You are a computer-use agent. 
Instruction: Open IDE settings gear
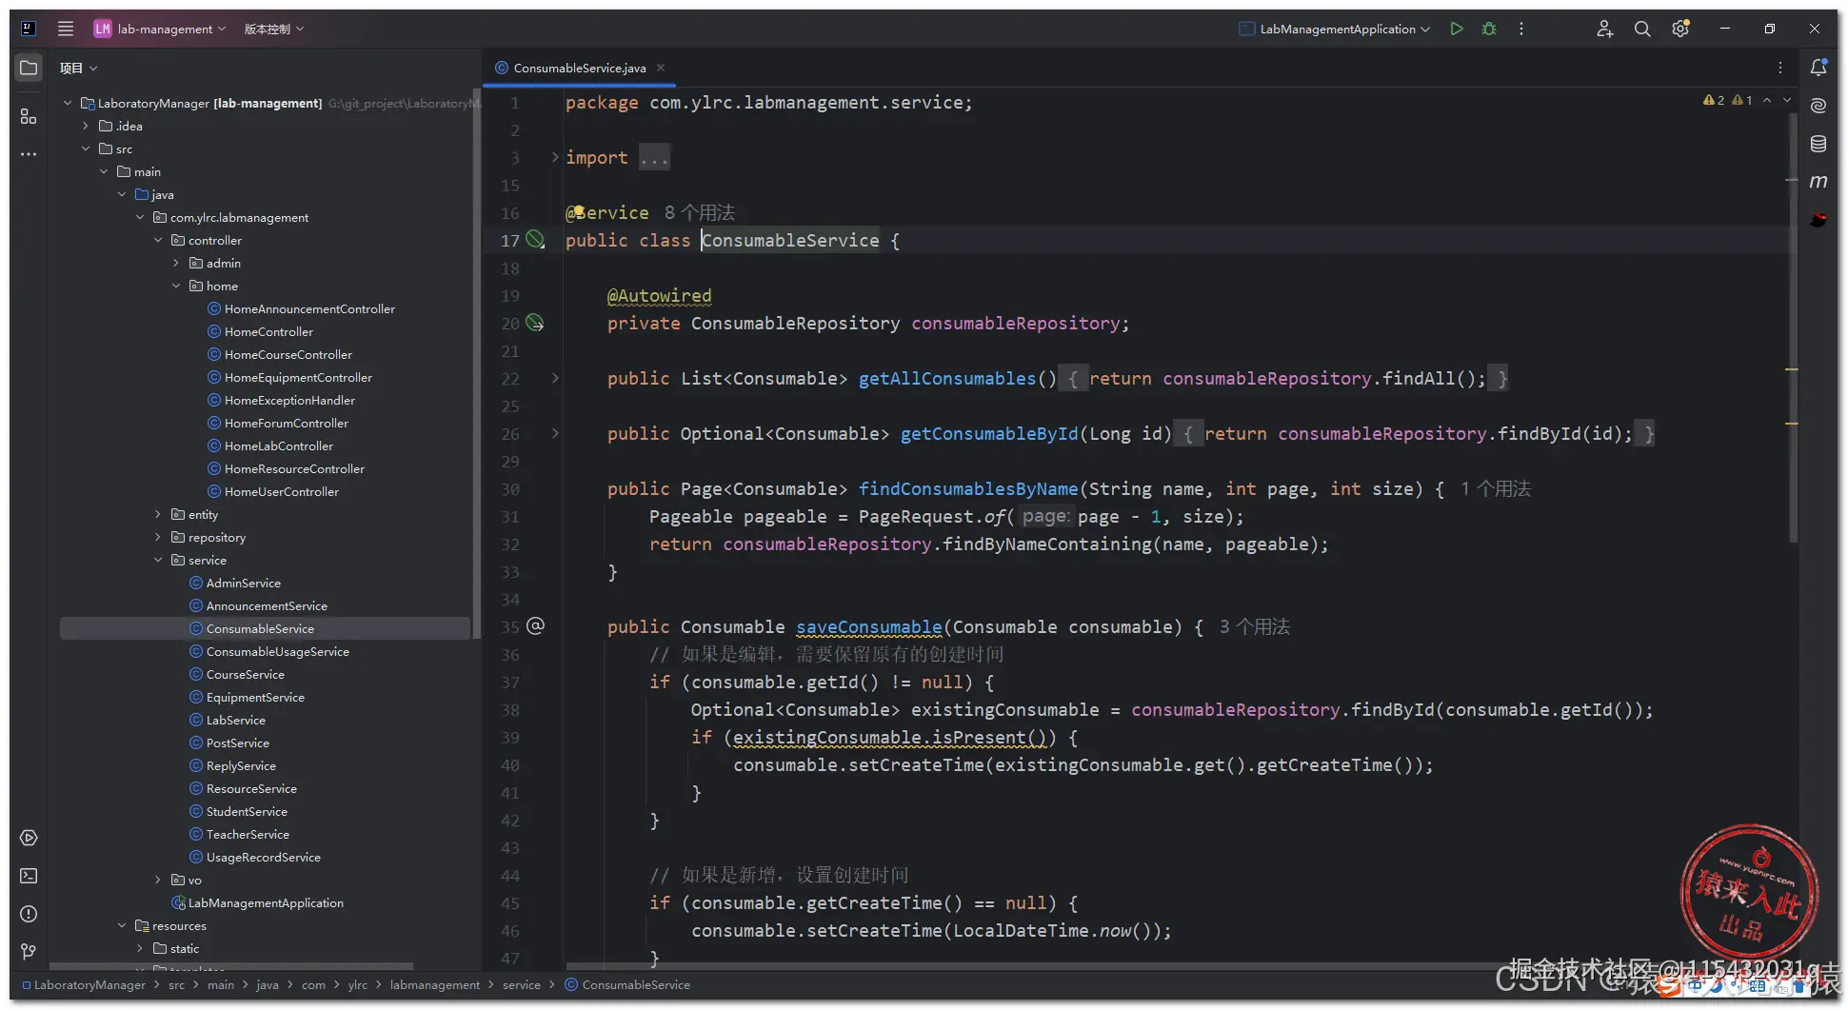click(x=1680, y=29)
